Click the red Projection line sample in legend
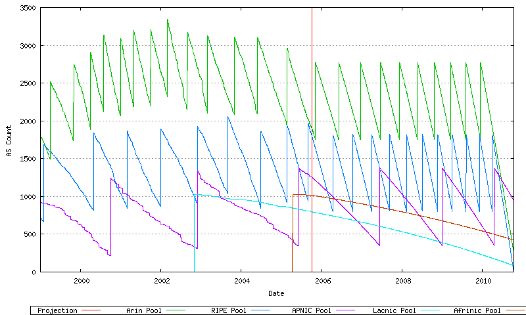 91,310
